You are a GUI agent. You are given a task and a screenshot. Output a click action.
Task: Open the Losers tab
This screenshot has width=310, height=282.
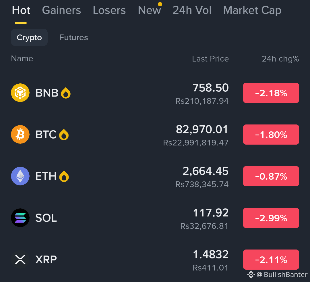tap(109, 10)
